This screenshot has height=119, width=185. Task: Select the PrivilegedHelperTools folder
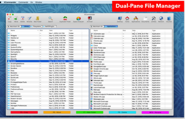pos(48,82)
